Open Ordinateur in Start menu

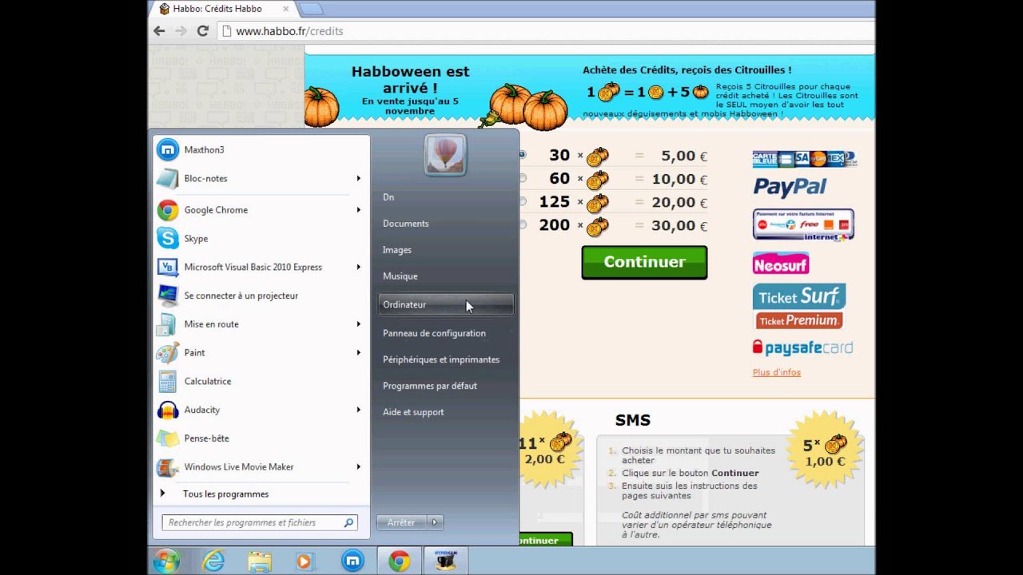(x=445, y=304)
